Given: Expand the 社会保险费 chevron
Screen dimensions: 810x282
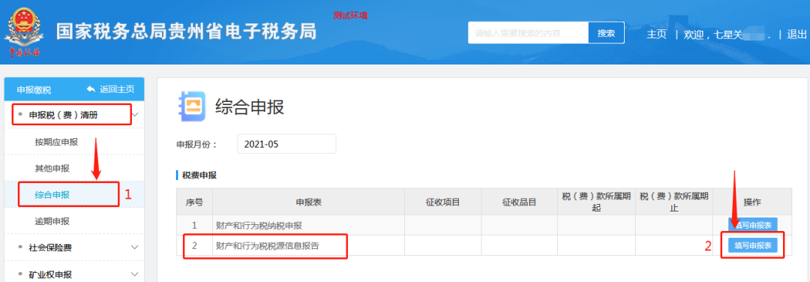Looking at the screenshot, I should pos(135,247).
